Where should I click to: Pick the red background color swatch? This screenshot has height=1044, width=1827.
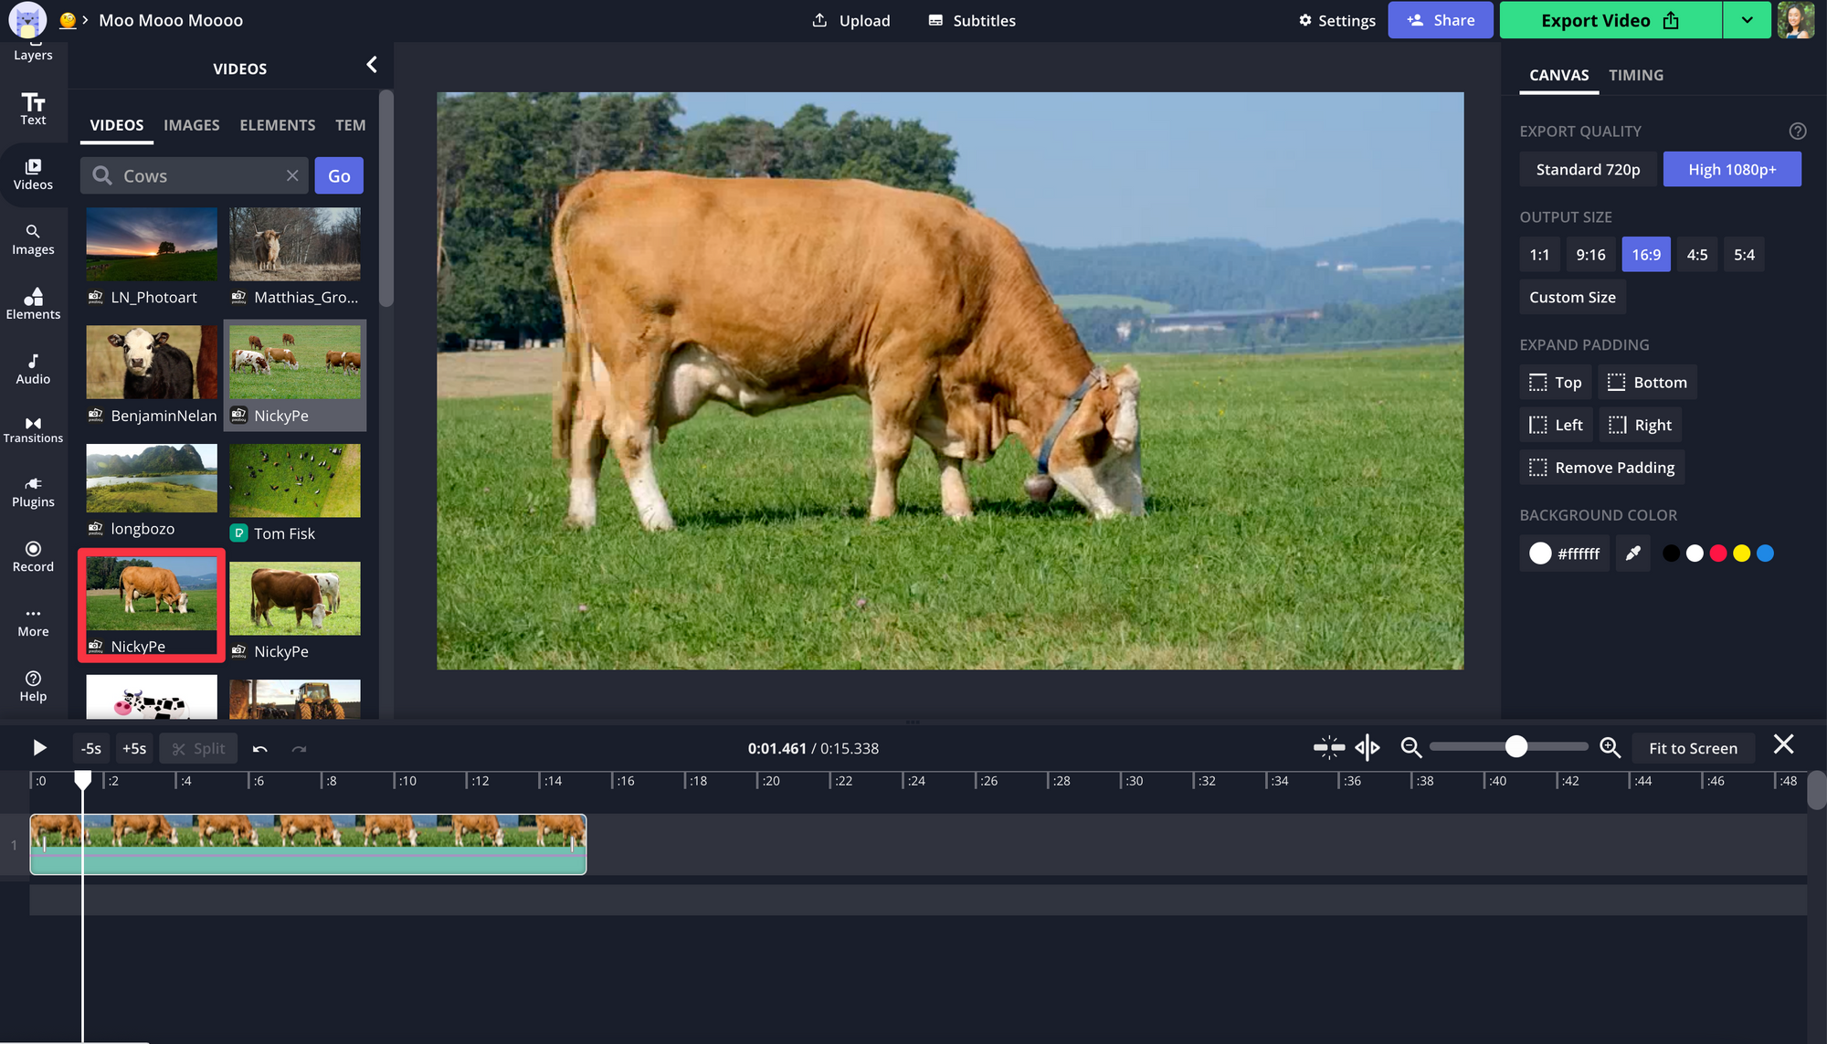coord(1717,554)
